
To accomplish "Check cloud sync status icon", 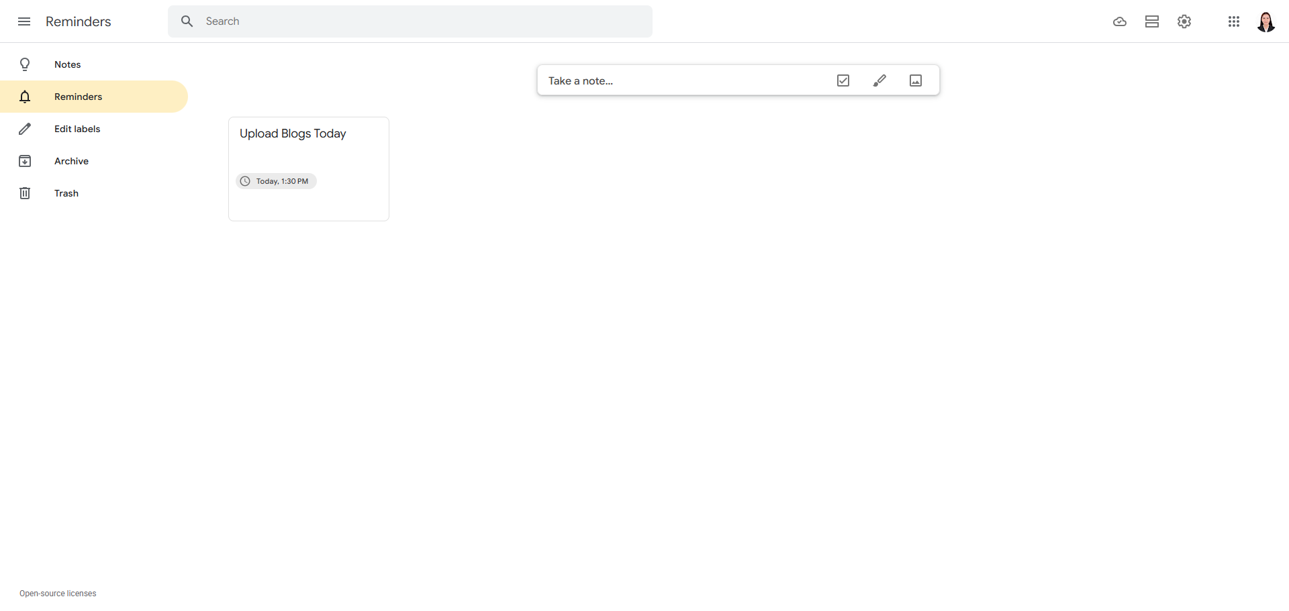I will coord(1120,21).
